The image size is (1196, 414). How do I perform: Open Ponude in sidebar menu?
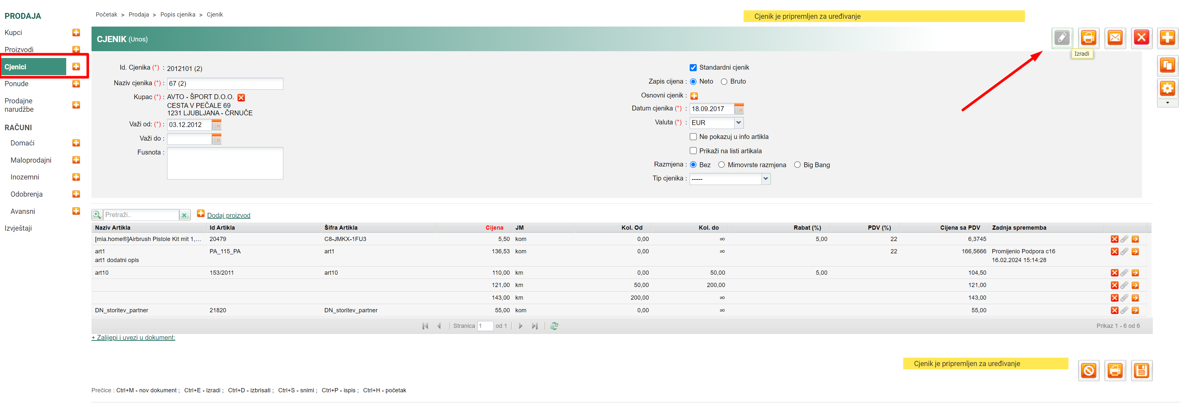click(x=17, y=84)
